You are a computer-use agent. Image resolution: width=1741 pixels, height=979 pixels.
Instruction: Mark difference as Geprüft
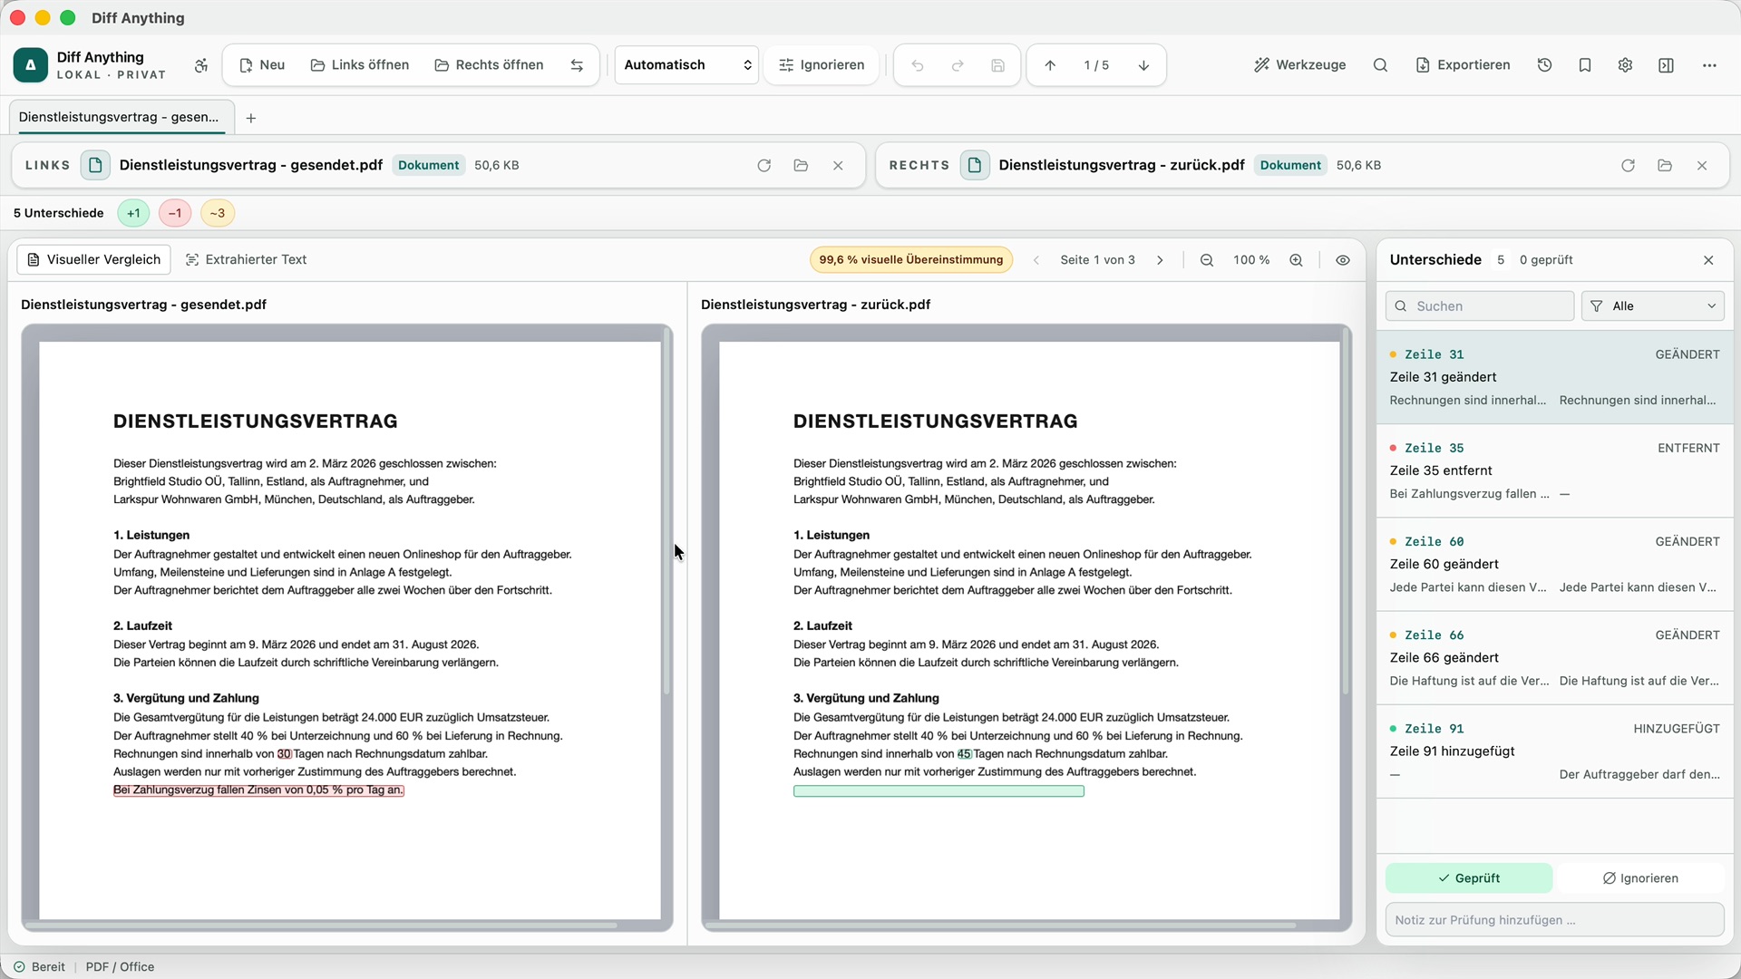click(x=1469, y=878)
